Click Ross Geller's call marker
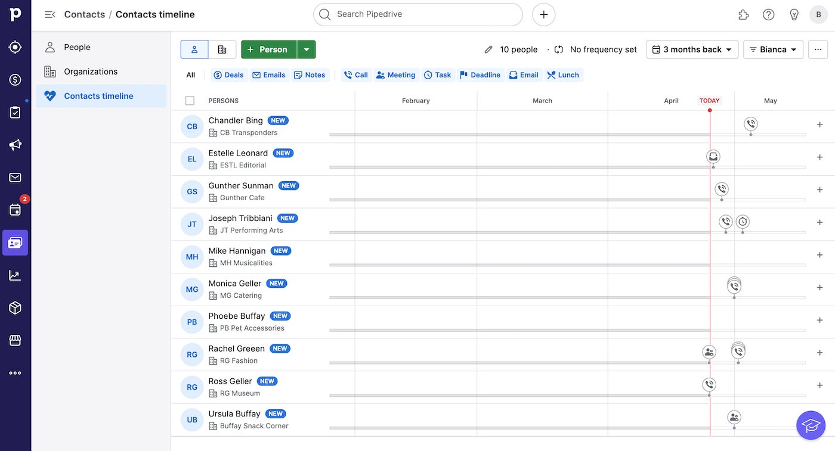This screenshot has height=451, width=835. pos(709,384)
